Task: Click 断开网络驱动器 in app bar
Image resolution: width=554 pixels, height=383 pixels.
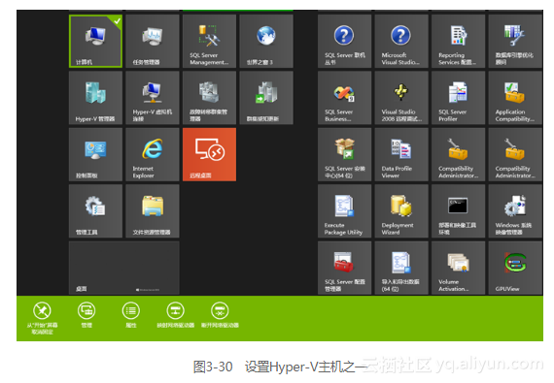Action: coord(220,315)
